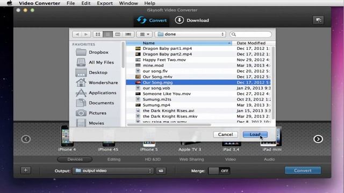Choose the iPhone 5 device preset
Image resolution: width=344 pixels, height=193 pixels.
coord(149,146)
